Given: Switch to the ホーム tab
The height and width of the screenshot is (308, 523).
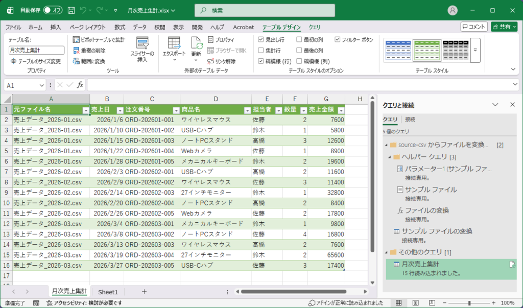Looking at the screenshot, I should [x=35, y=27].
